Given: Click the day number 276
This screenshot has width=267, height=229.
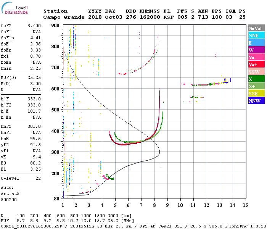Looking at the screenshot, I should (x=131, y=17).
